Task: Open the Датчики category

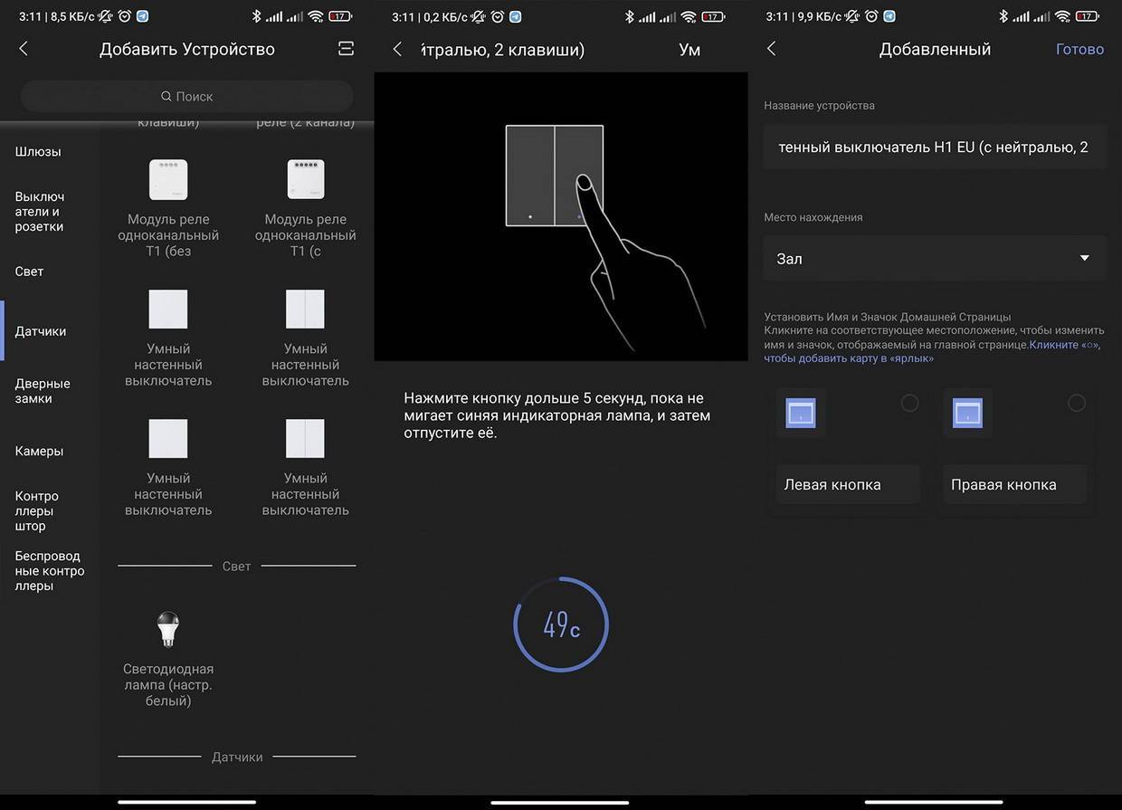Action: (41, 331)
